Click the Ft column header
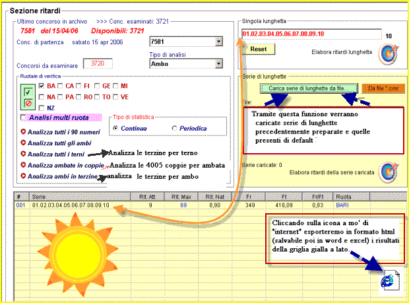 click(284, 197)
